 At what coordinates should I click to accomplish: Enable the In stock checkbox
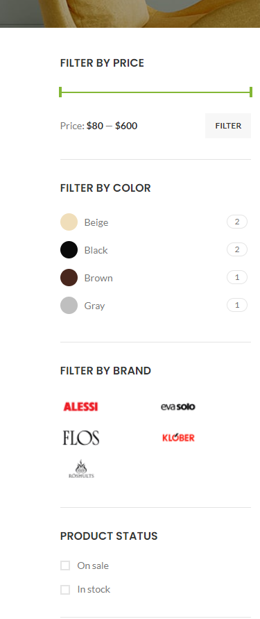click(x=65, y=589)
